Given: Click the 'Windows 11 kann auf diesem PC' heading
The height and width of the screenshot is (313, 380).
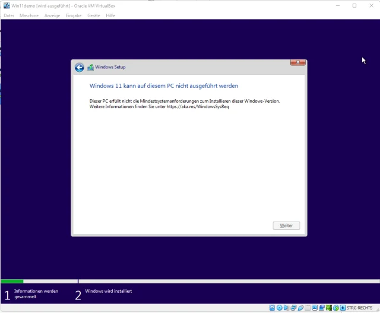Looking at the screenshot, I should click(x=164, y=86).
